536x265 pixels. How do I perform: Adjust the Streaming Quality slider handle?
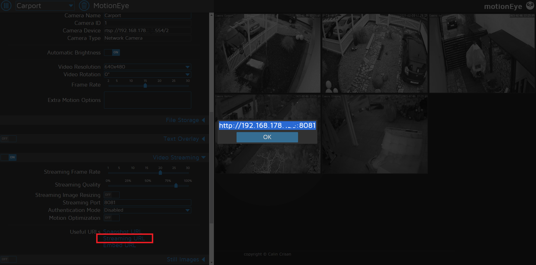176,186
